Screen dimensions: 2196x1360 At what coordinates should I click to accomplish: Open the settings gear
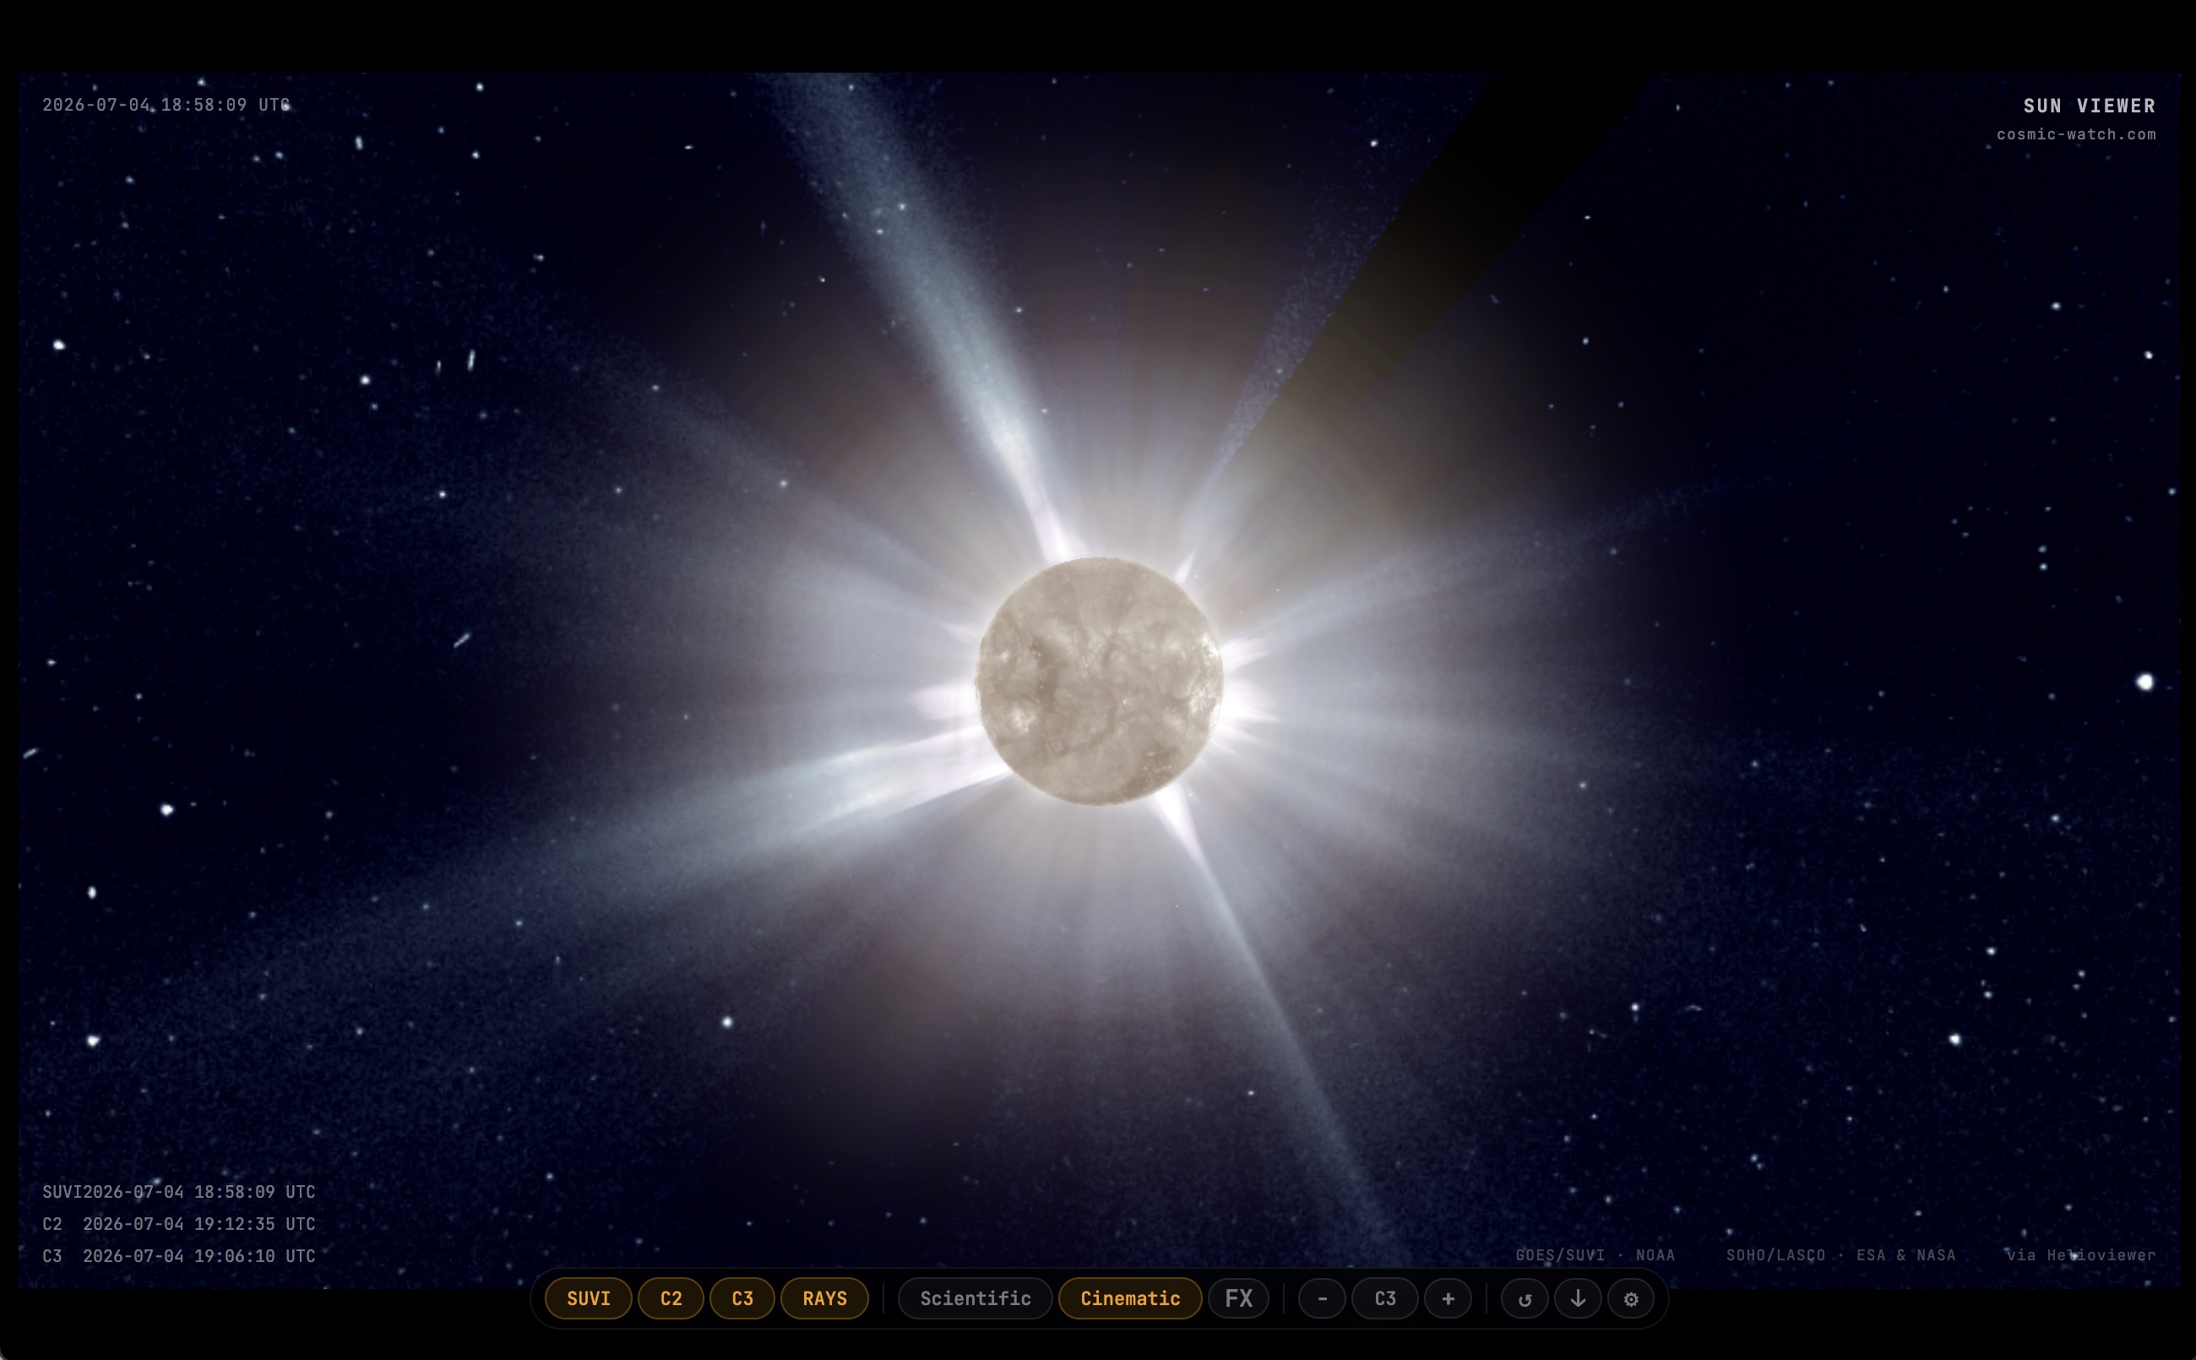click(x=1630, y=1299)
